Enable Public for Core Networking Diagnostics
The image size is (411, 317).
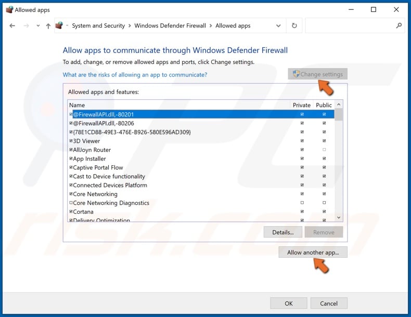[324, 203]
